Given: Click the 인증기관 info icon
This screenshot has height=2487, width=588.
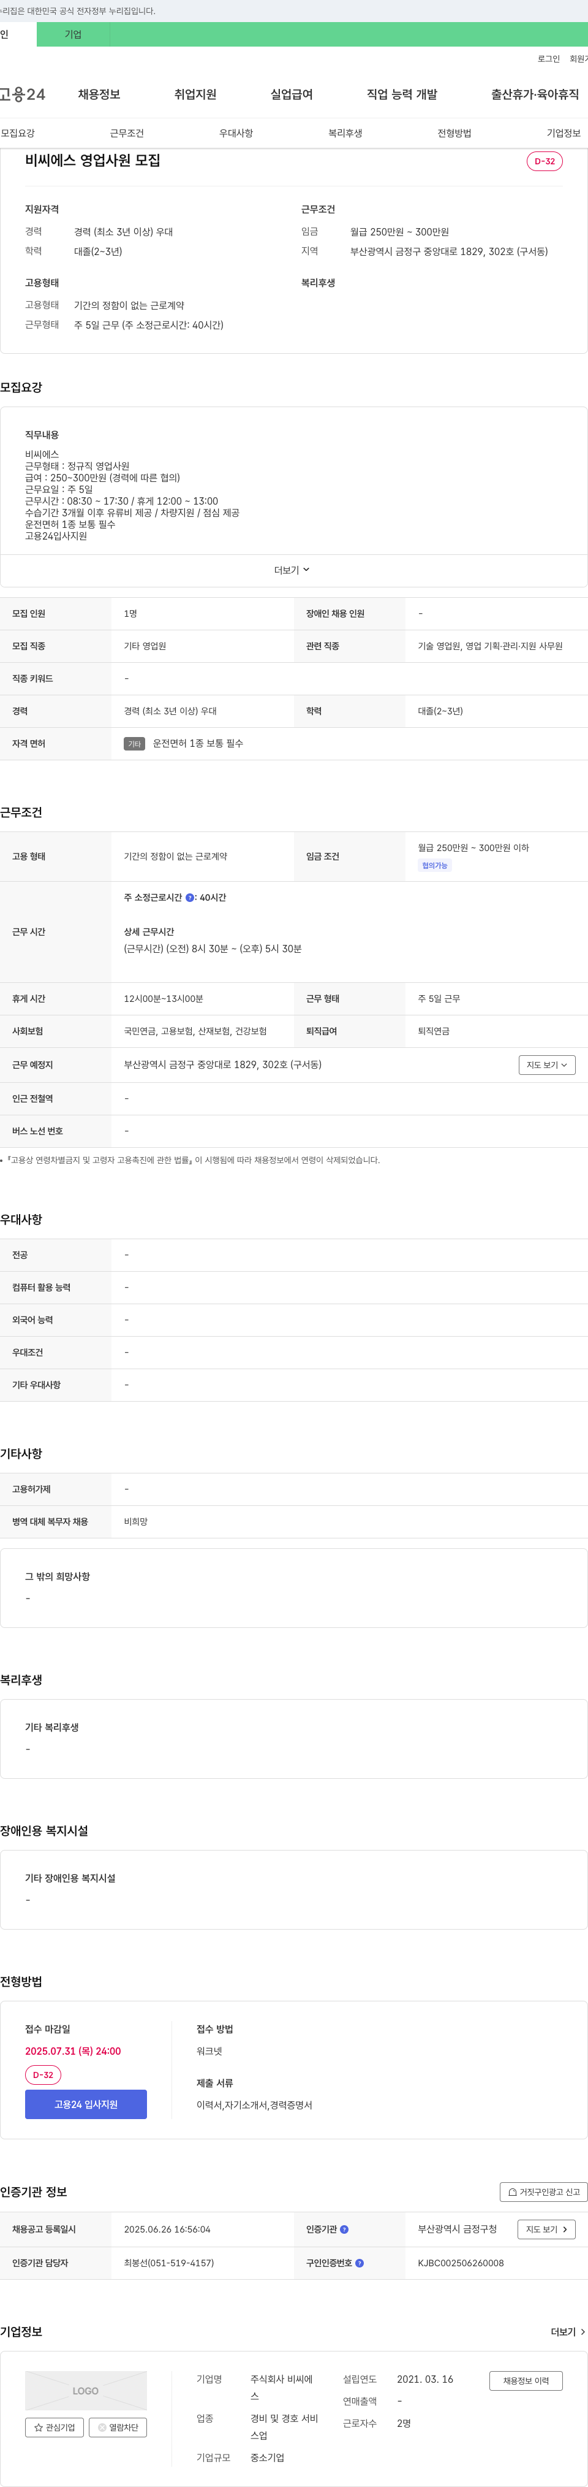Looking at the screenshot, I should pyautogui.click(x=344, y=2229).
